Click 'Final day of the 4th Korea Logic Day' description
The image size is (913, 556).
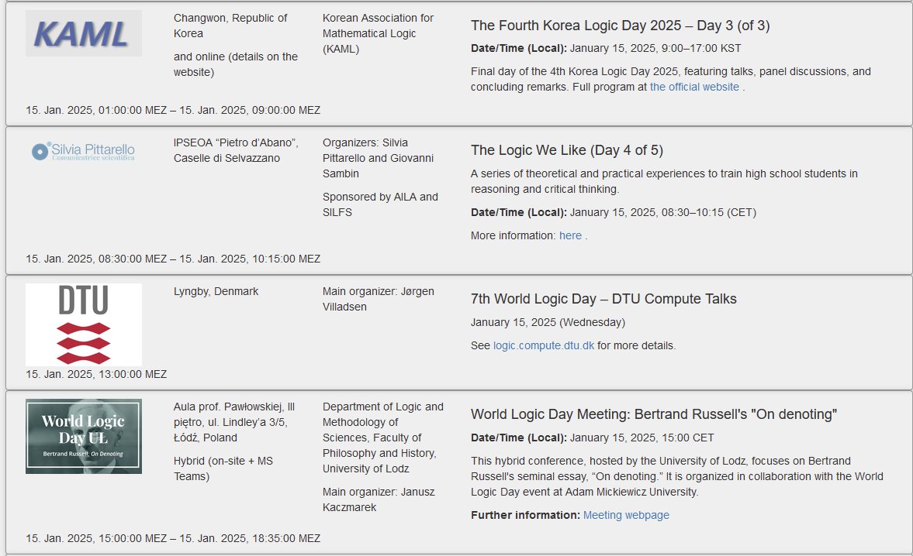click(x=671, y=79)
